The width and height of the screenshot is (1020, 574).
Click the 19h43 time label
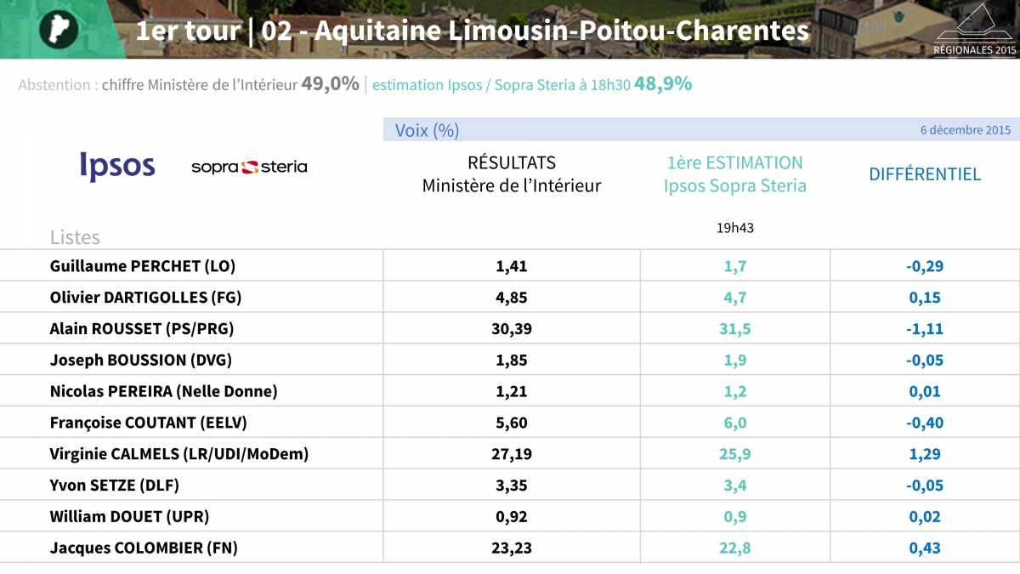(734, 228)
